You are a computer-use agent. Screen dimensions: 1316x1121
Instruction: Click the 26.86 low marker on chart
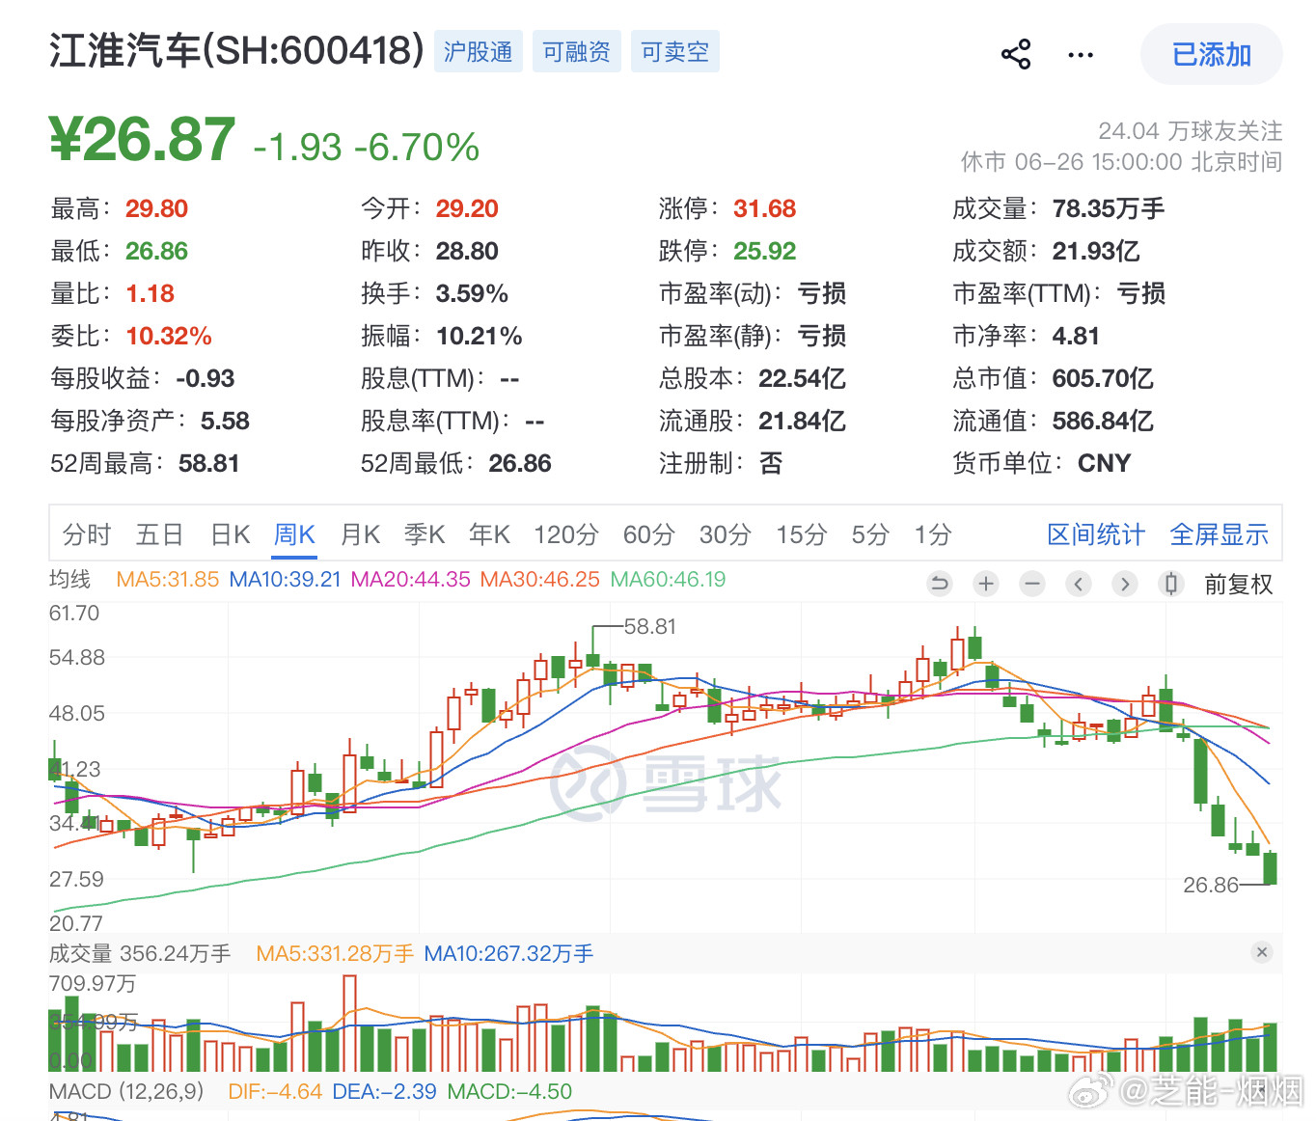coord(1211,886)
